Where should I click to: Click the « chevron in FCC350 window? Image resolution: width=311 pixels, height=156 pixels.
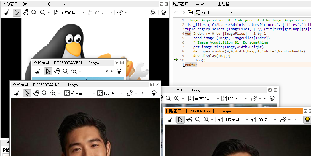tap(112, 71)
